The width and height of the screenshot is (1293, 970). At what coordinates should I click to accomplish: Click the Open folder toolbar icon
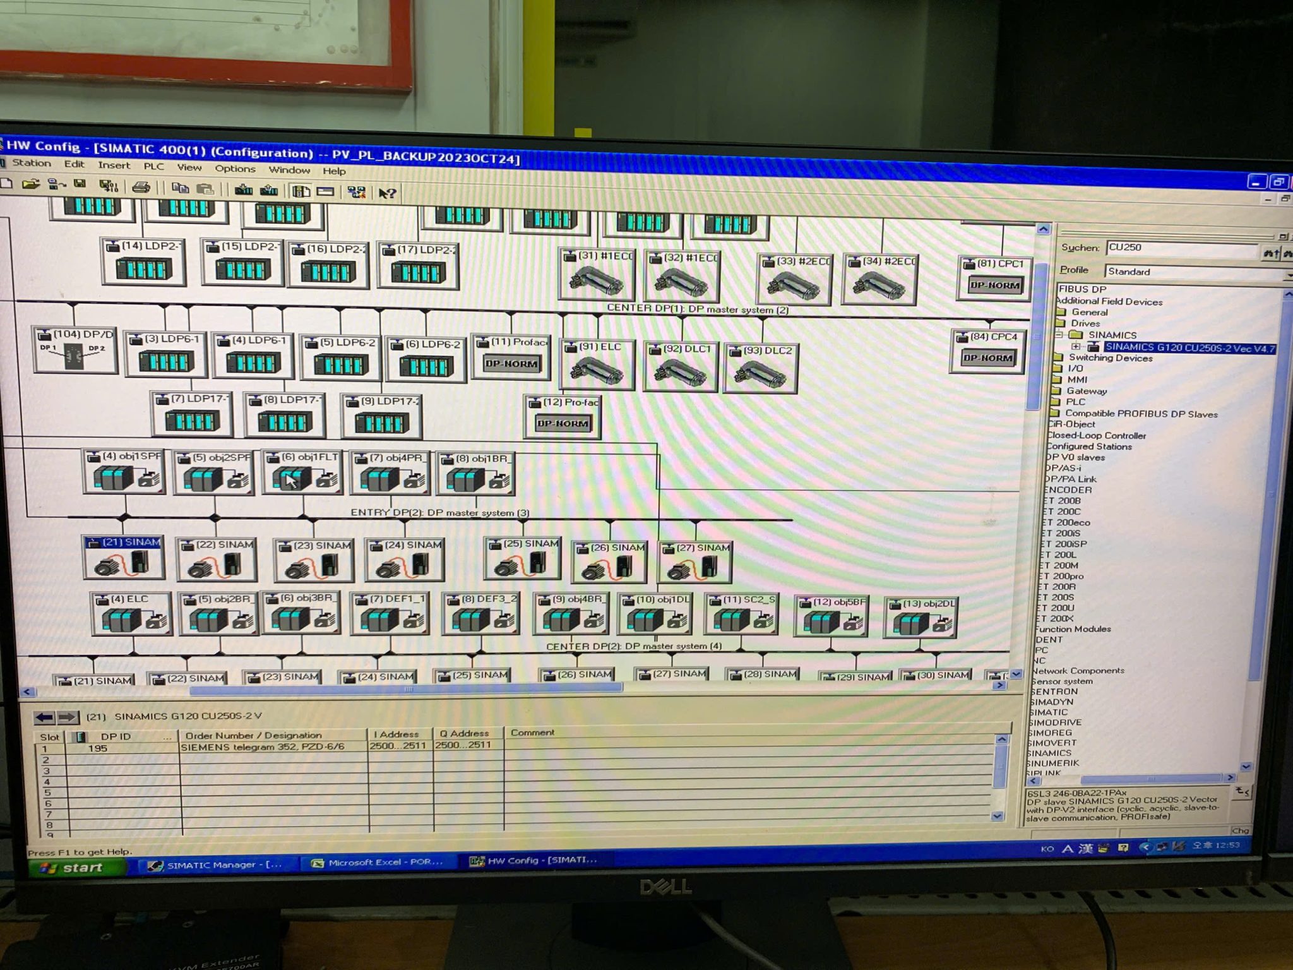(x=31, y=184)
